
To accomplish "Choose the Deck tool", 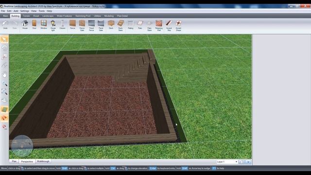I will [x=111, y=25].
